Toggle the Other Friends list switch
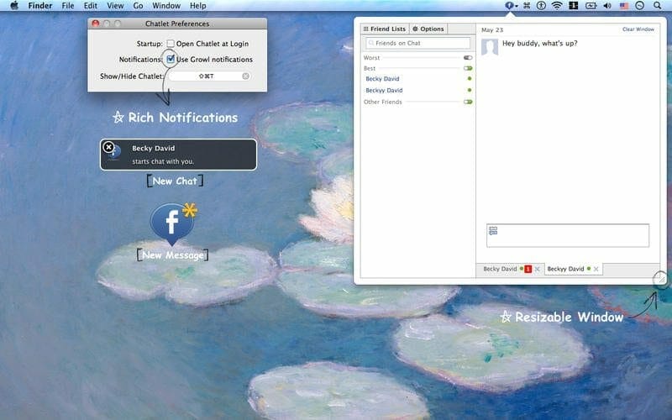 coord(468,102)
